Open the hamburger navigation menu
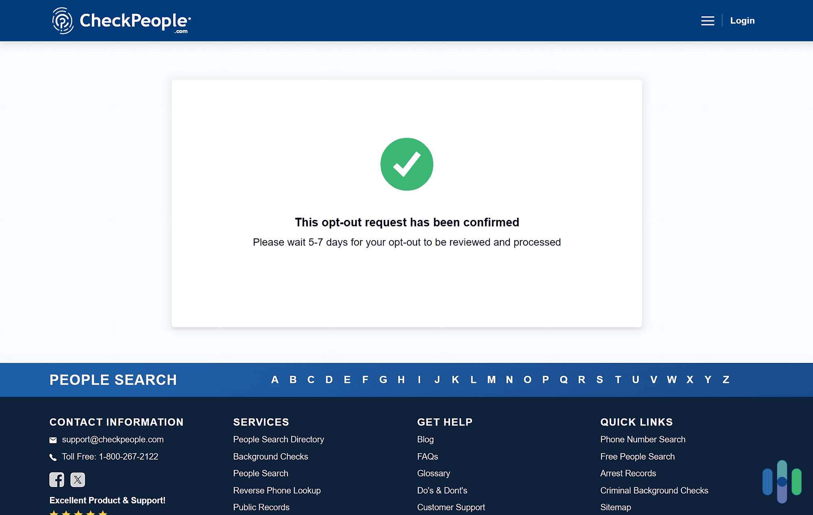 [x=707, y=20]
